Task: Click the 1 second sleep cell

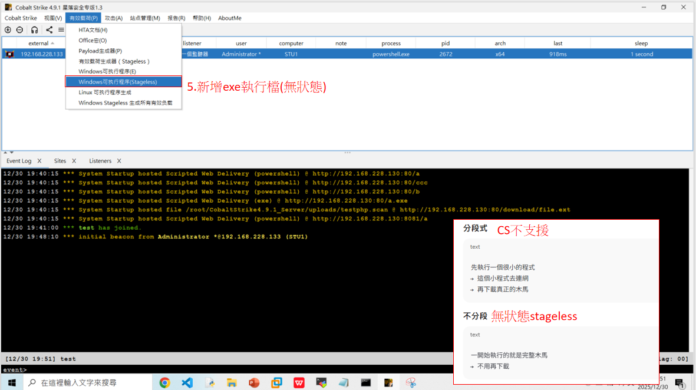Action: 641,54
